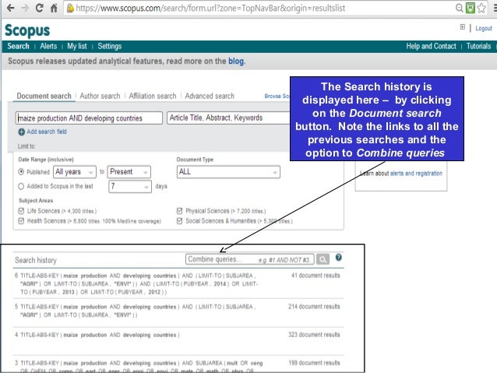The height and width of the screenshot is (373, 497).
Task: Switch to the Advanced search tab
Action: click(210, 96)
